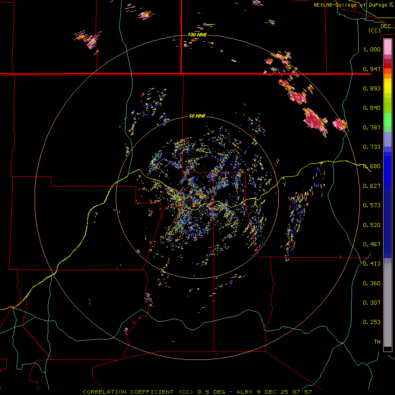The width and height of the screenshot is (395, 395).
Task: Select the 0.467 scale value
Action: (372, 244)
